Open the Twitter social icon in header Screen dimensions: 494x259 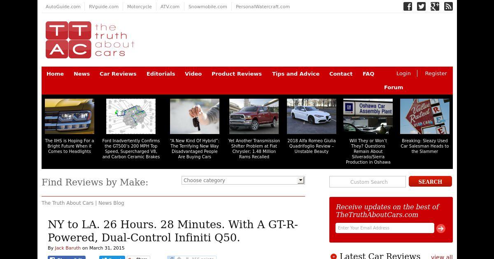click(x=421, y=6)
